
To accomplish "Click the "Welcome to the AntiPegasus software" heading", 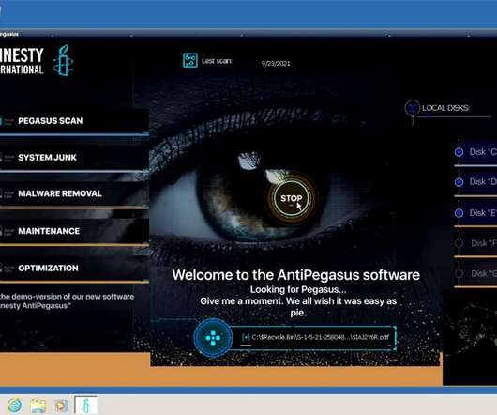I will (x=295, y=275).
